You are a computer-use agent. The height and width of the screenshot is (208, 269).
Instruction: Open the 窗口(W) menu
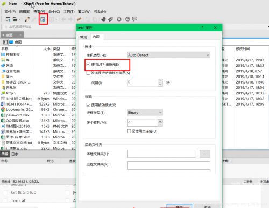tap(84, 12)
